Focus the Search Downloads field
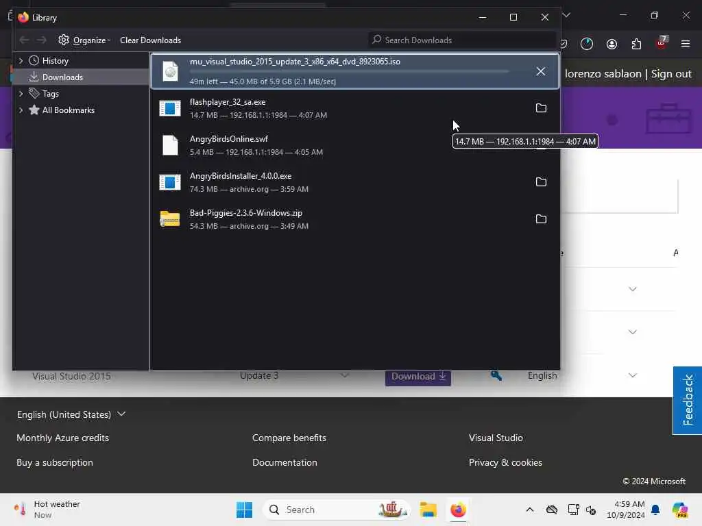The width and height of the screenshot is (702, 526). tap(462, 40)
